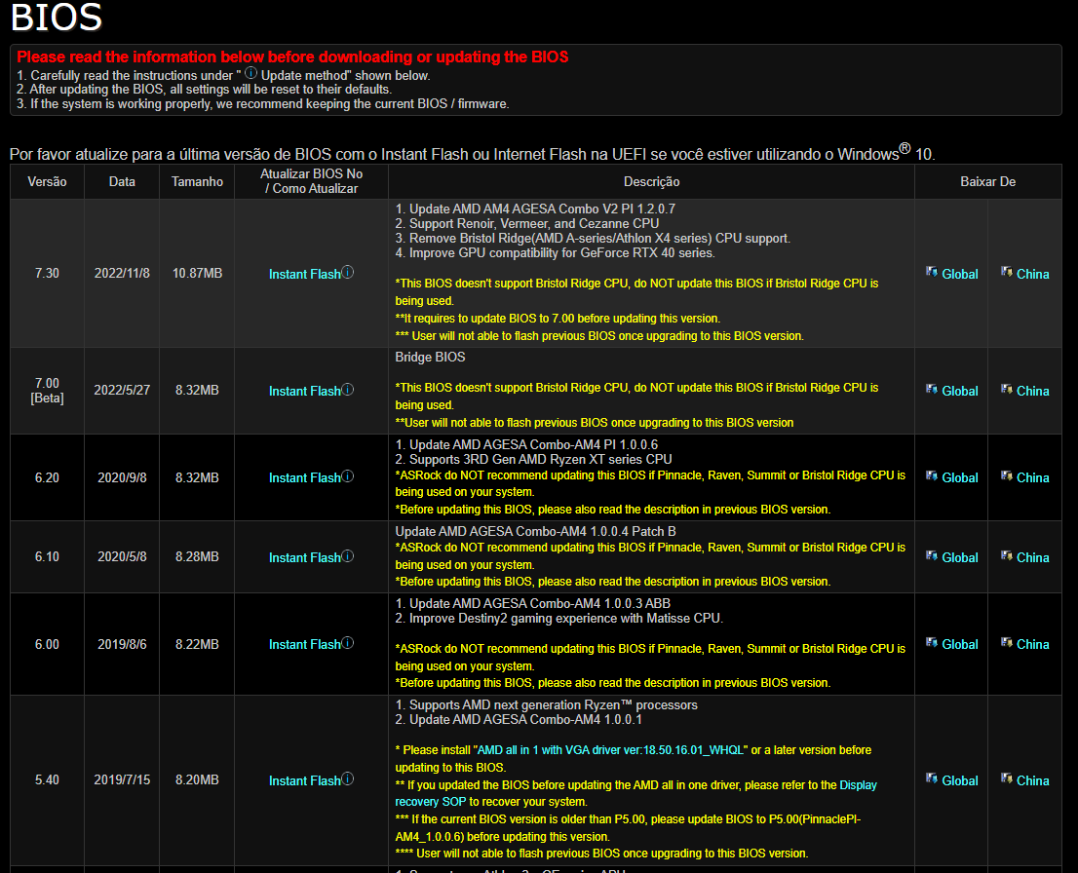Click the download icon next to China for version 6.00
Image resolution: width=1078 pixels, height=873 pixels.
1007,643
